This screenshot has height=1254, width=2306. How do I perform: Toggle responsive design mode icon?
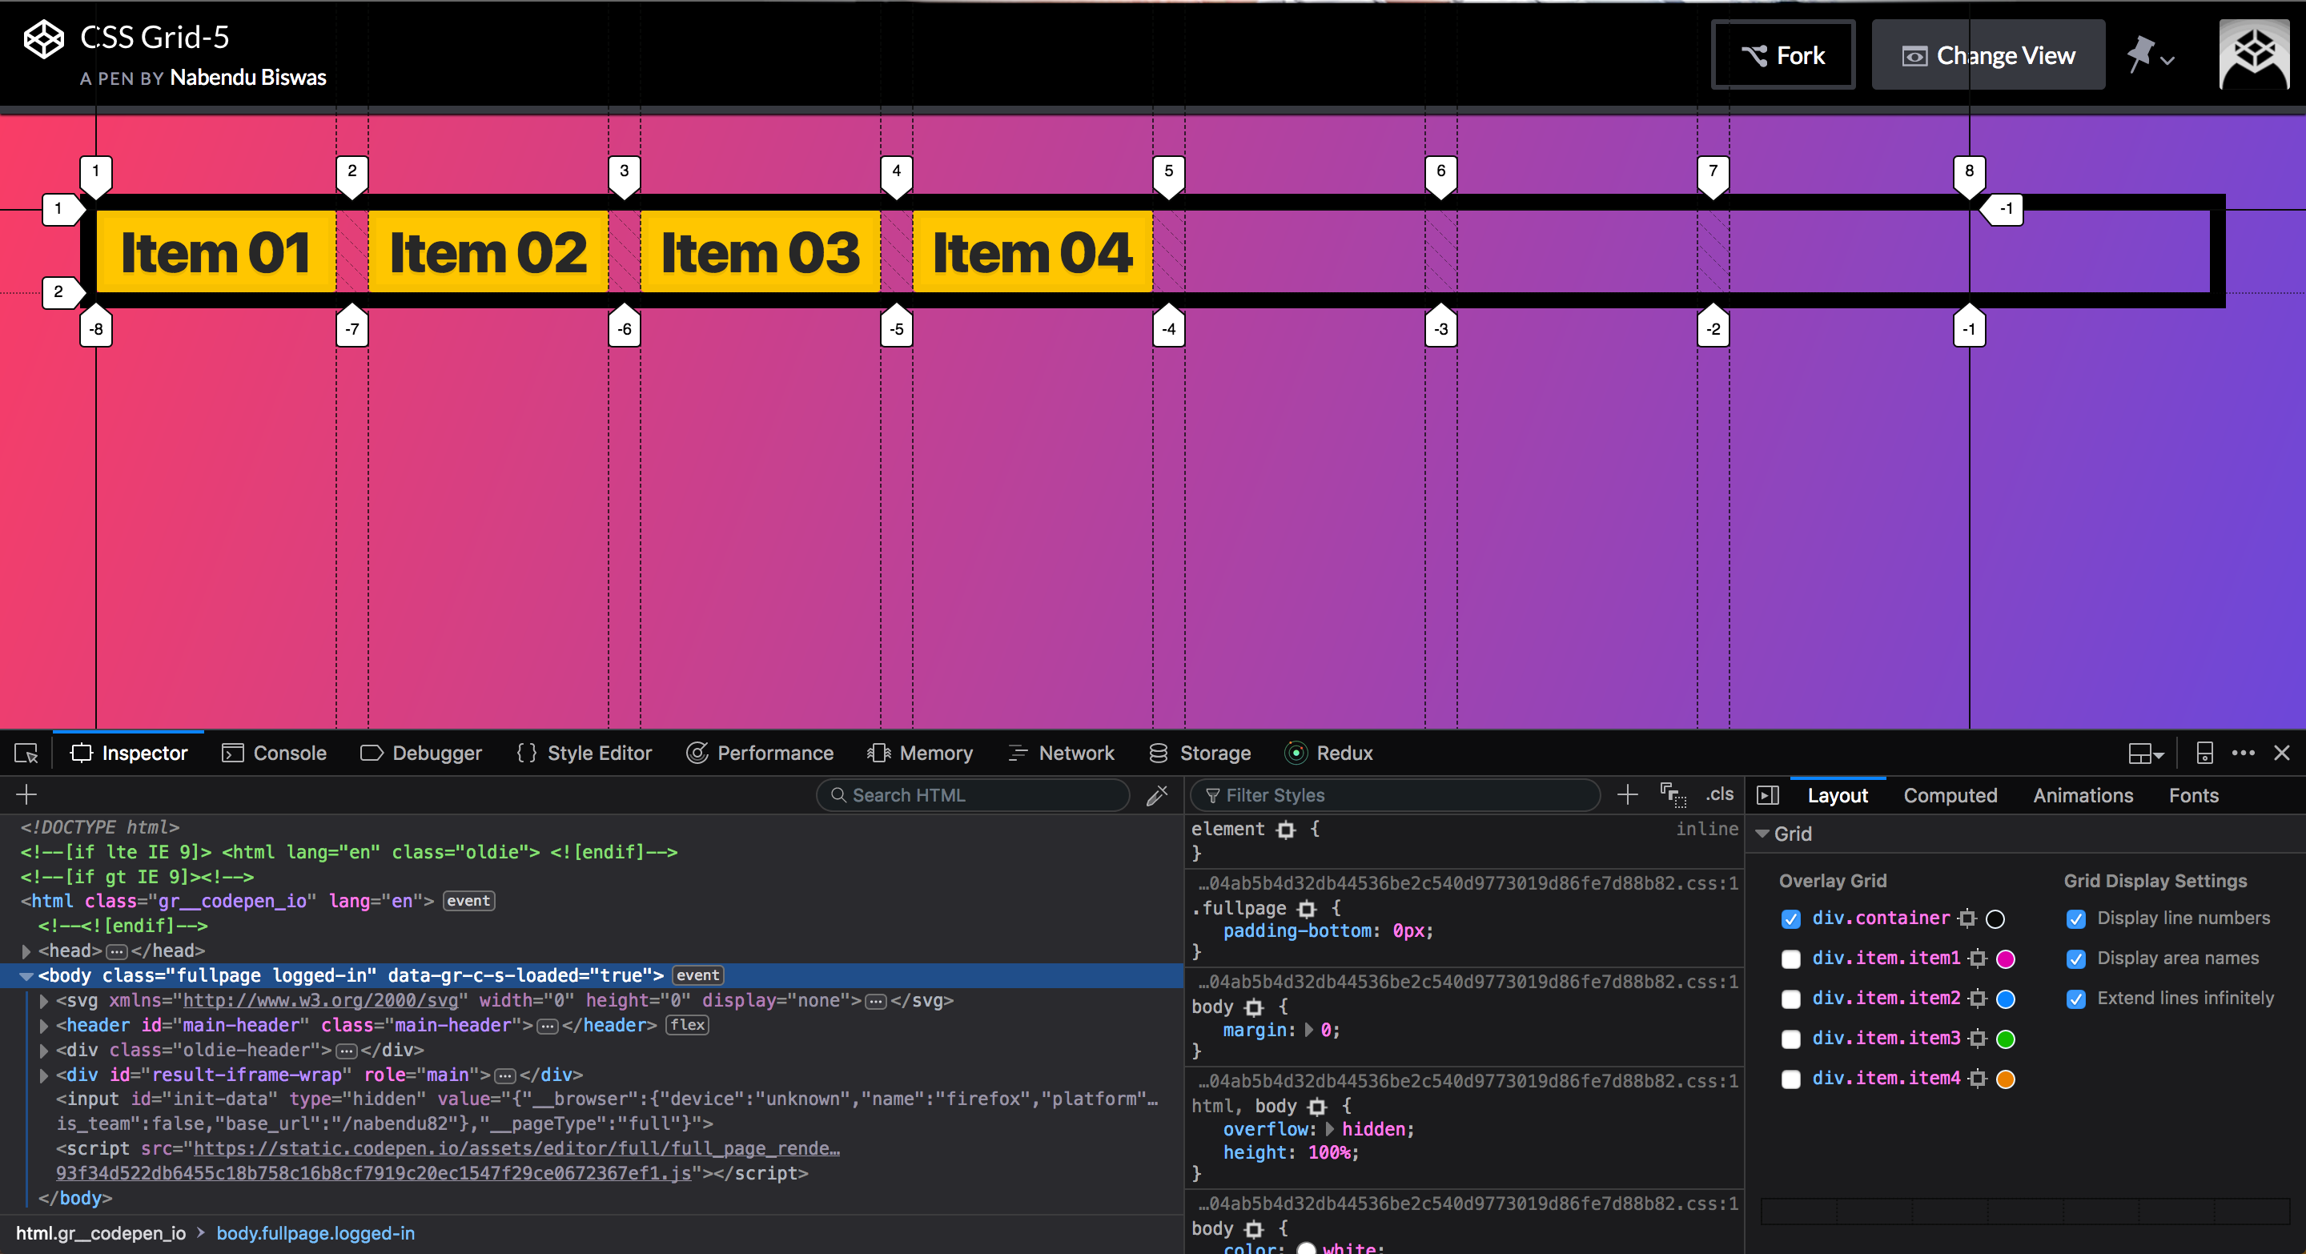2204,754
